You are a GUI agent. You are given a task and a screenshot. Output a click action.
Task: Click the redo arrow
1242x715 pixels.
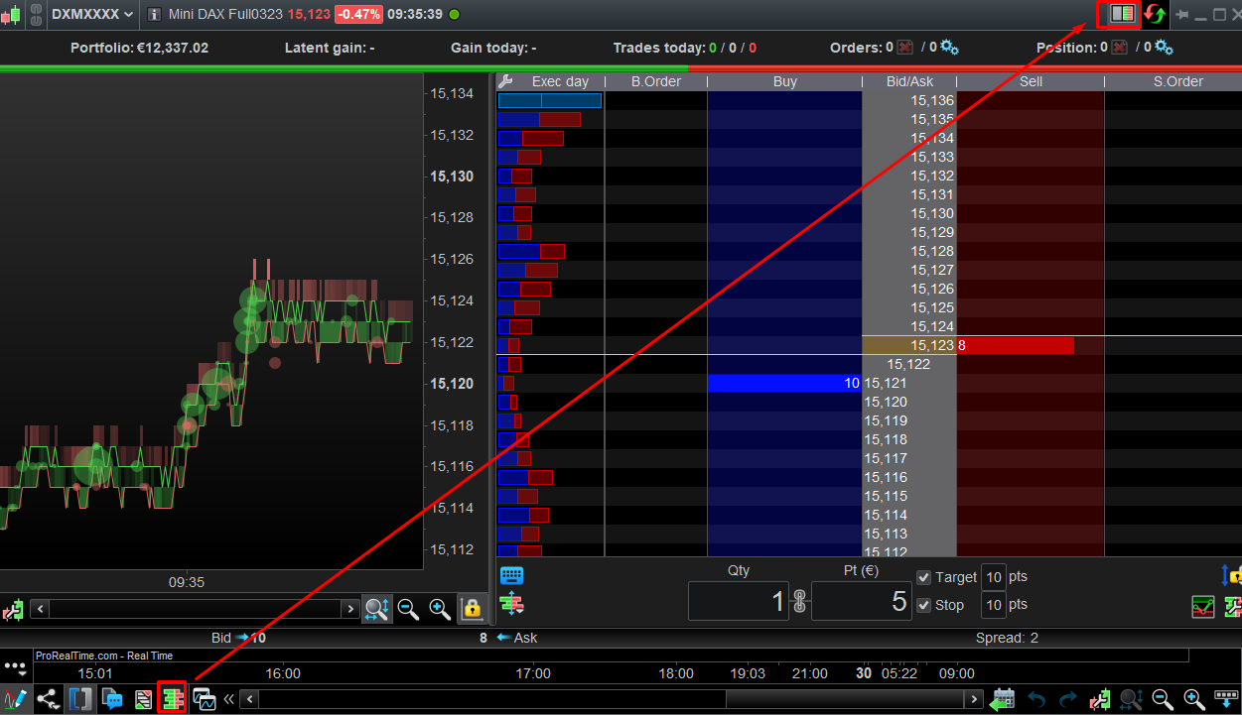(1067, 699)
